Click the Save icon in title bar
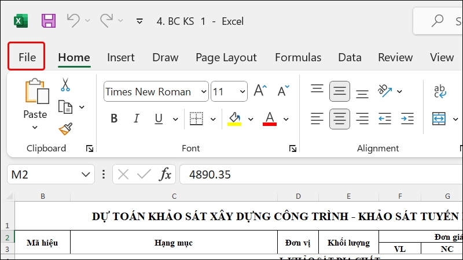Image resolution: width=463 pixels, height=260 pixels. pyautogui.click(x=49, y=21)
